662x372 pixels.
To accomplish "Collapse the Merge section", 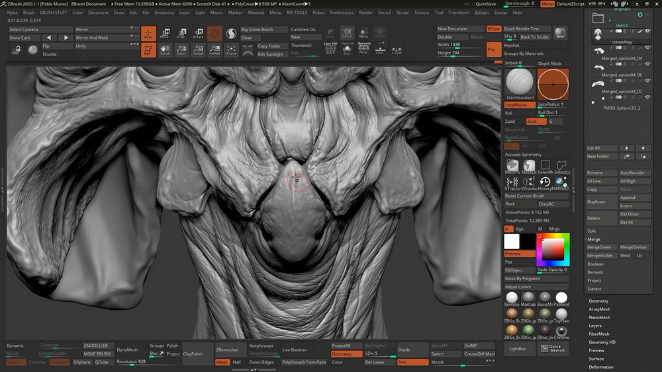I will pos(594,239).
